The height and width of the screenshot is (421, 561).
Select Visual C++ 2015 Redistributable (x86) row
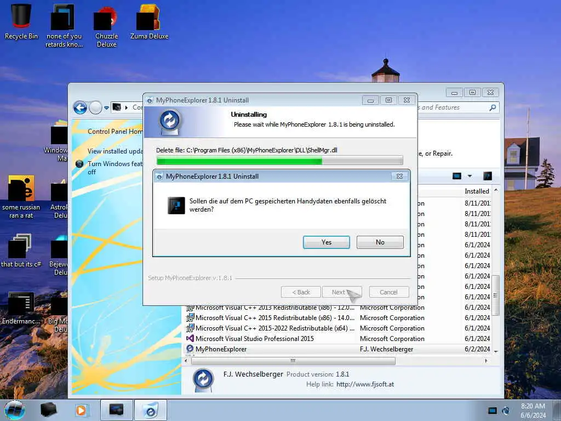click(x=337, y=318)
